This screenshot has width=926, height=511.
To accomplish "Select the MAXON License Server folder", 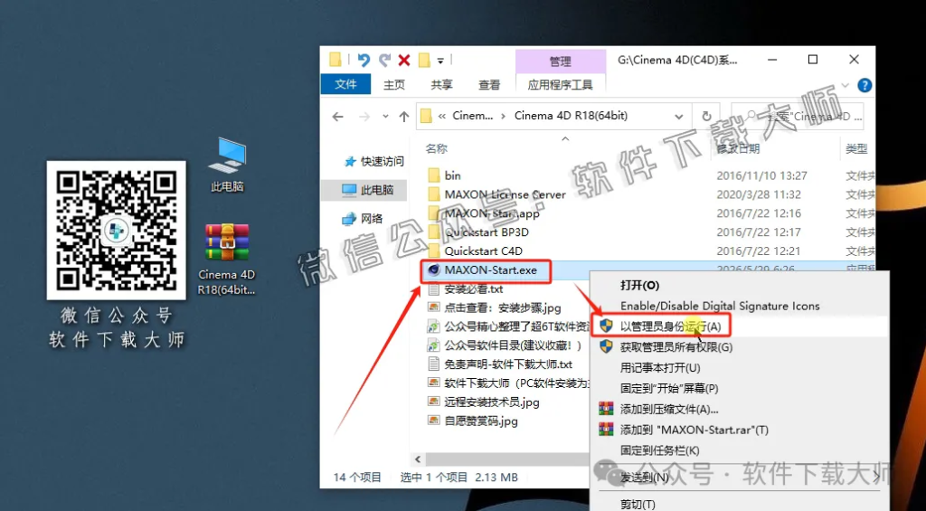I will pyautogui.click(x=496, y=194).
